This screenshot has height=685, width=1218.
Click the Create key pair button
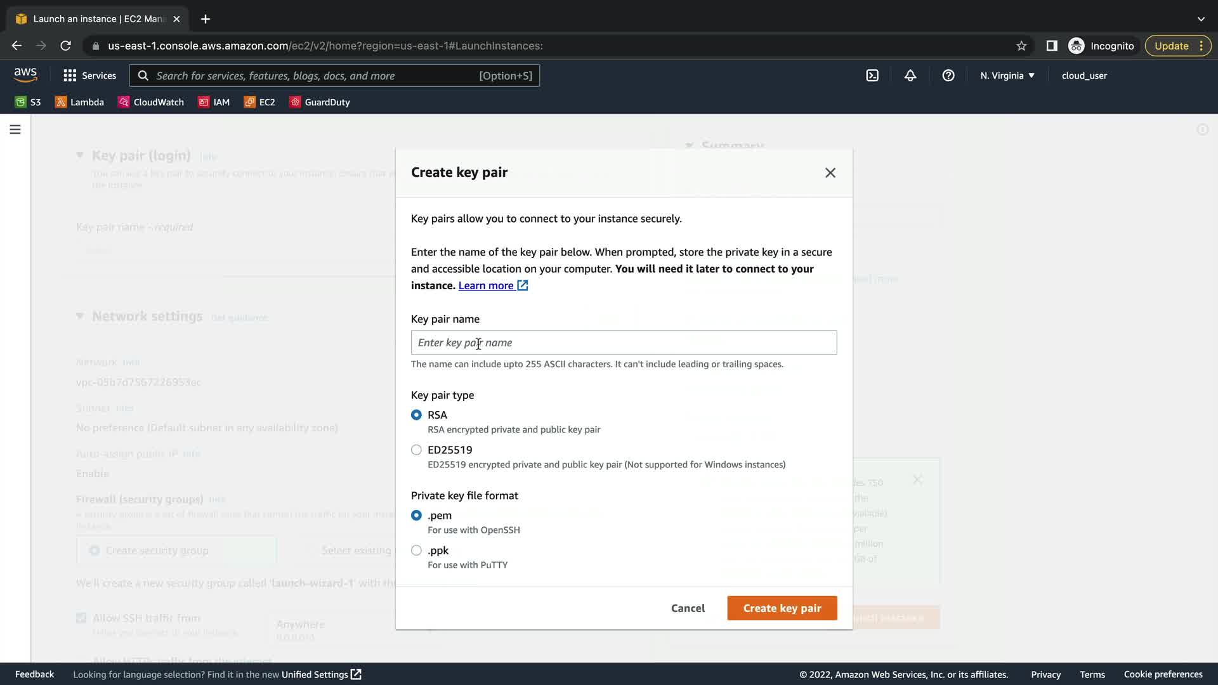point(782,608)
